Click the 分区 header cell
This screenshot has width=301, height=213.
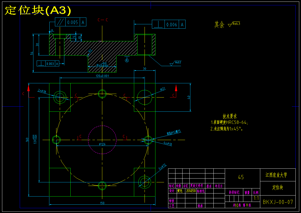point(186,186)
